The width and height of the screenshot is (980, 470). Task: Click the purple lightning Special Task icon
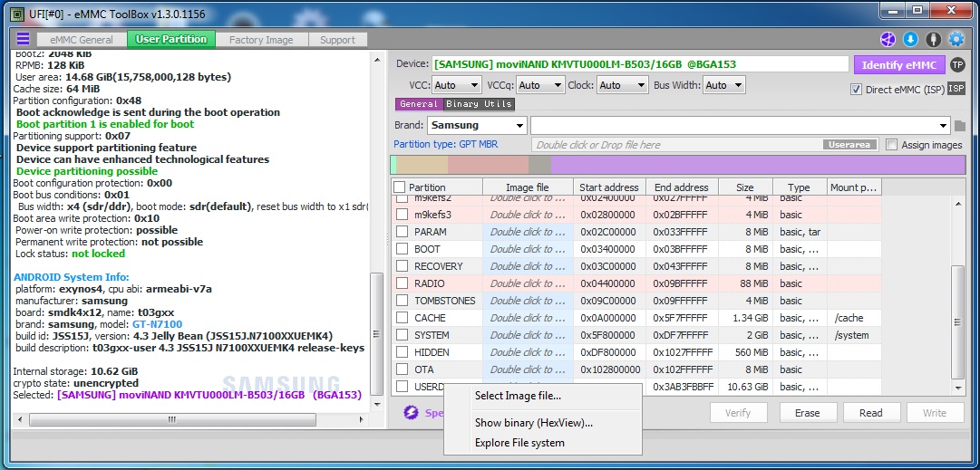411,413
